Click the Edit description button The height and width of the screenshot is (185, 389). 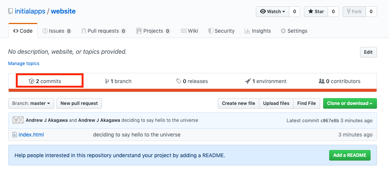tap(368, 52)
